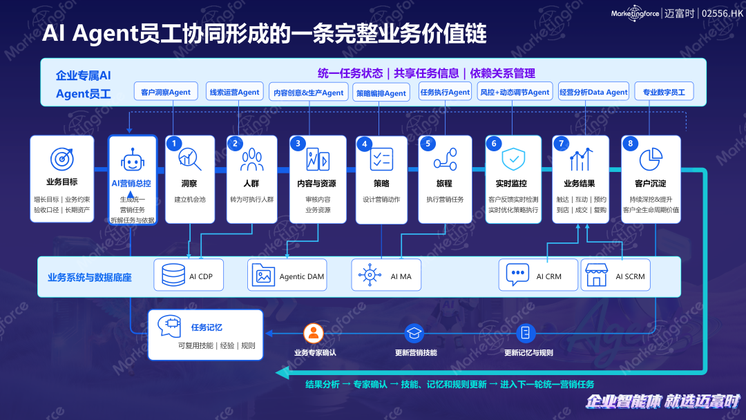Click the 执行营销任务 text
This screenshot has height=420, width=746.
(445, 200)
